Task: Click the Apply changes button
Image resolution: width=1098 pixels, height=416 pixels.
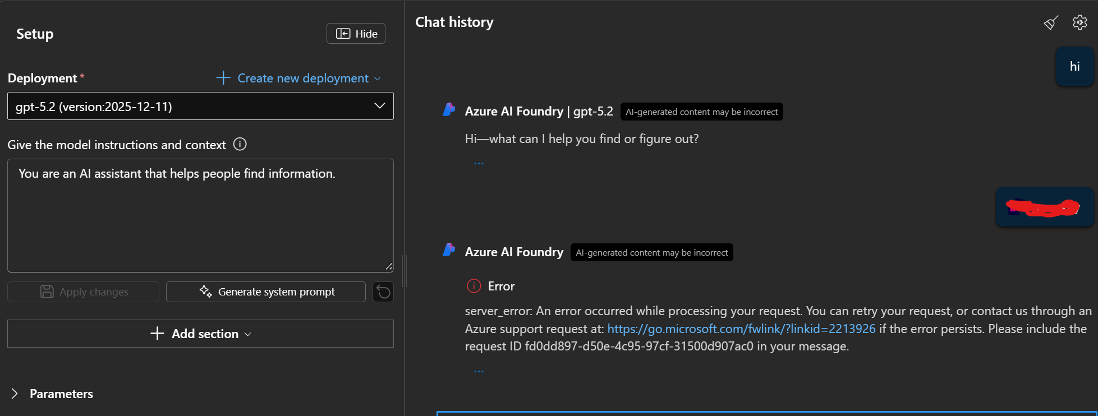Action: coord(84,292)
